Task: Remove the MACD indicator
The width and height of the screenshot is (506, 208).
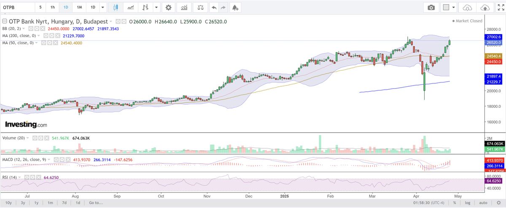Action: tap(68, 160)
